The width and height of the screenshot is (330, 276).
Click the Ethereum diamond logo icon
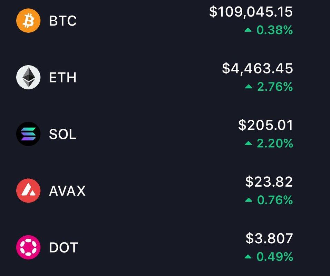[x=28, y=77]
